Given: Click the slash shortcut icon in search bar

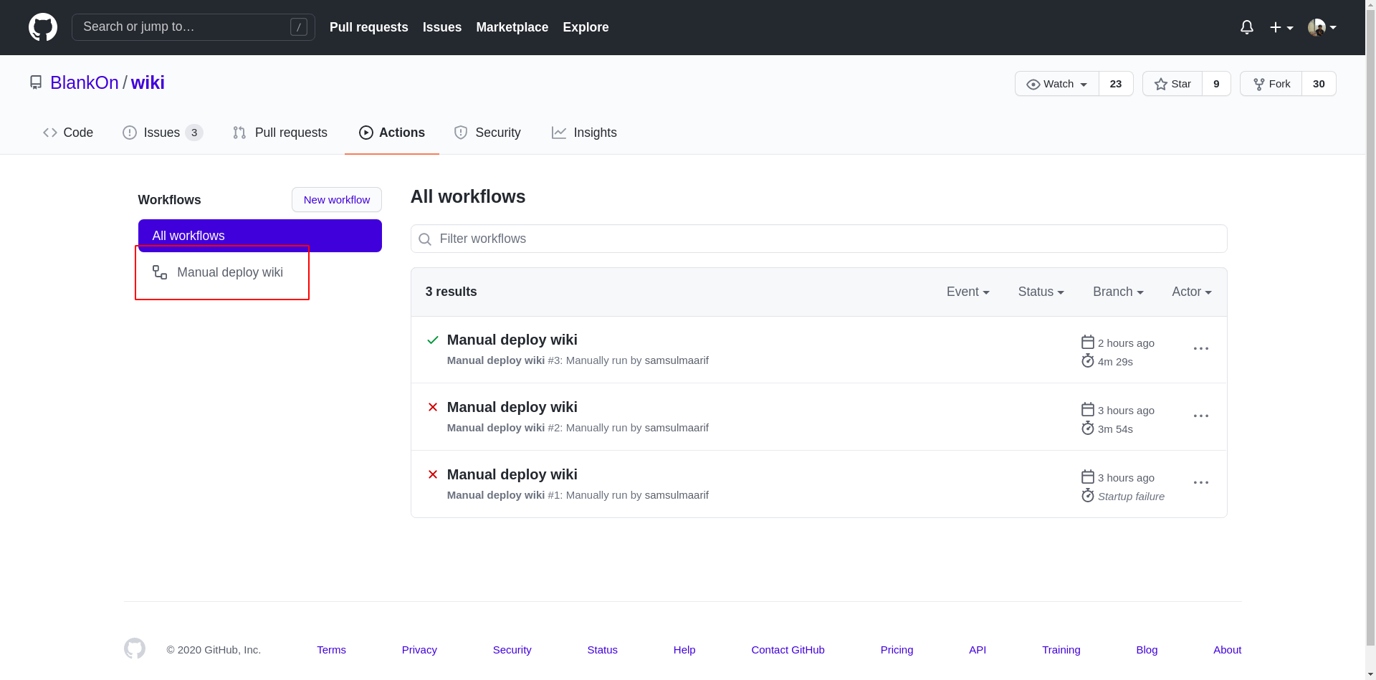Looking at the screenshot, I should (299, 27).
